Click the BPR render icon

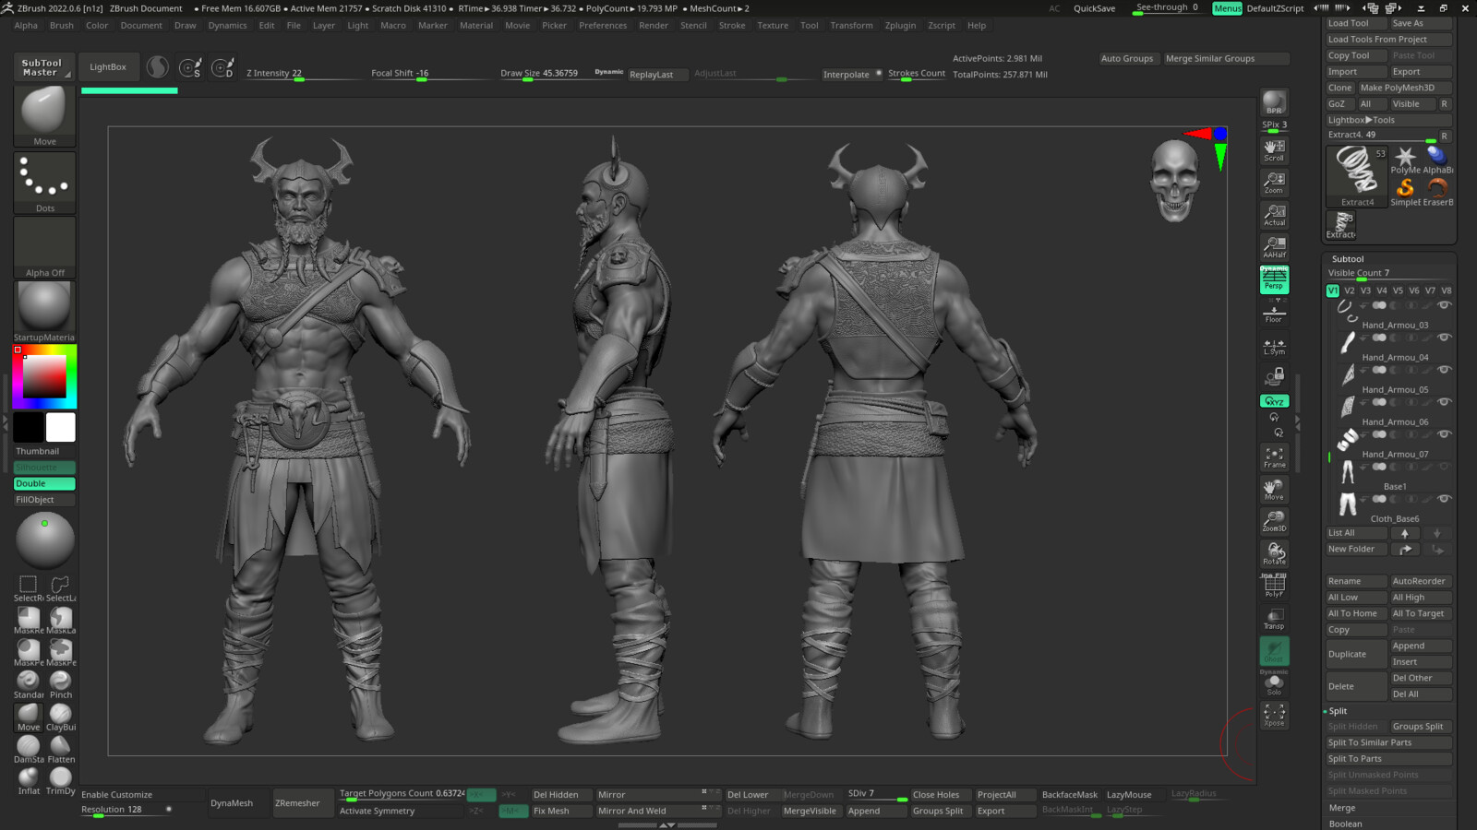(x=1274, y=102)
